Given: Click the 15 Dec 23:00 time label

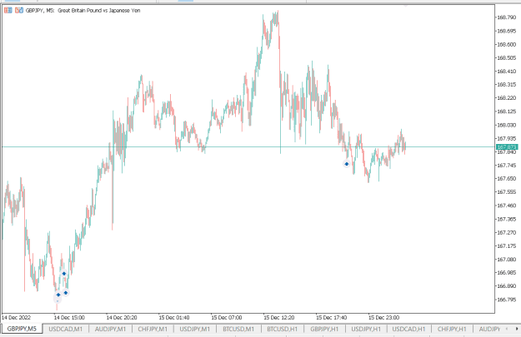Looking at the screenshot, I should (x=383, y=318).
